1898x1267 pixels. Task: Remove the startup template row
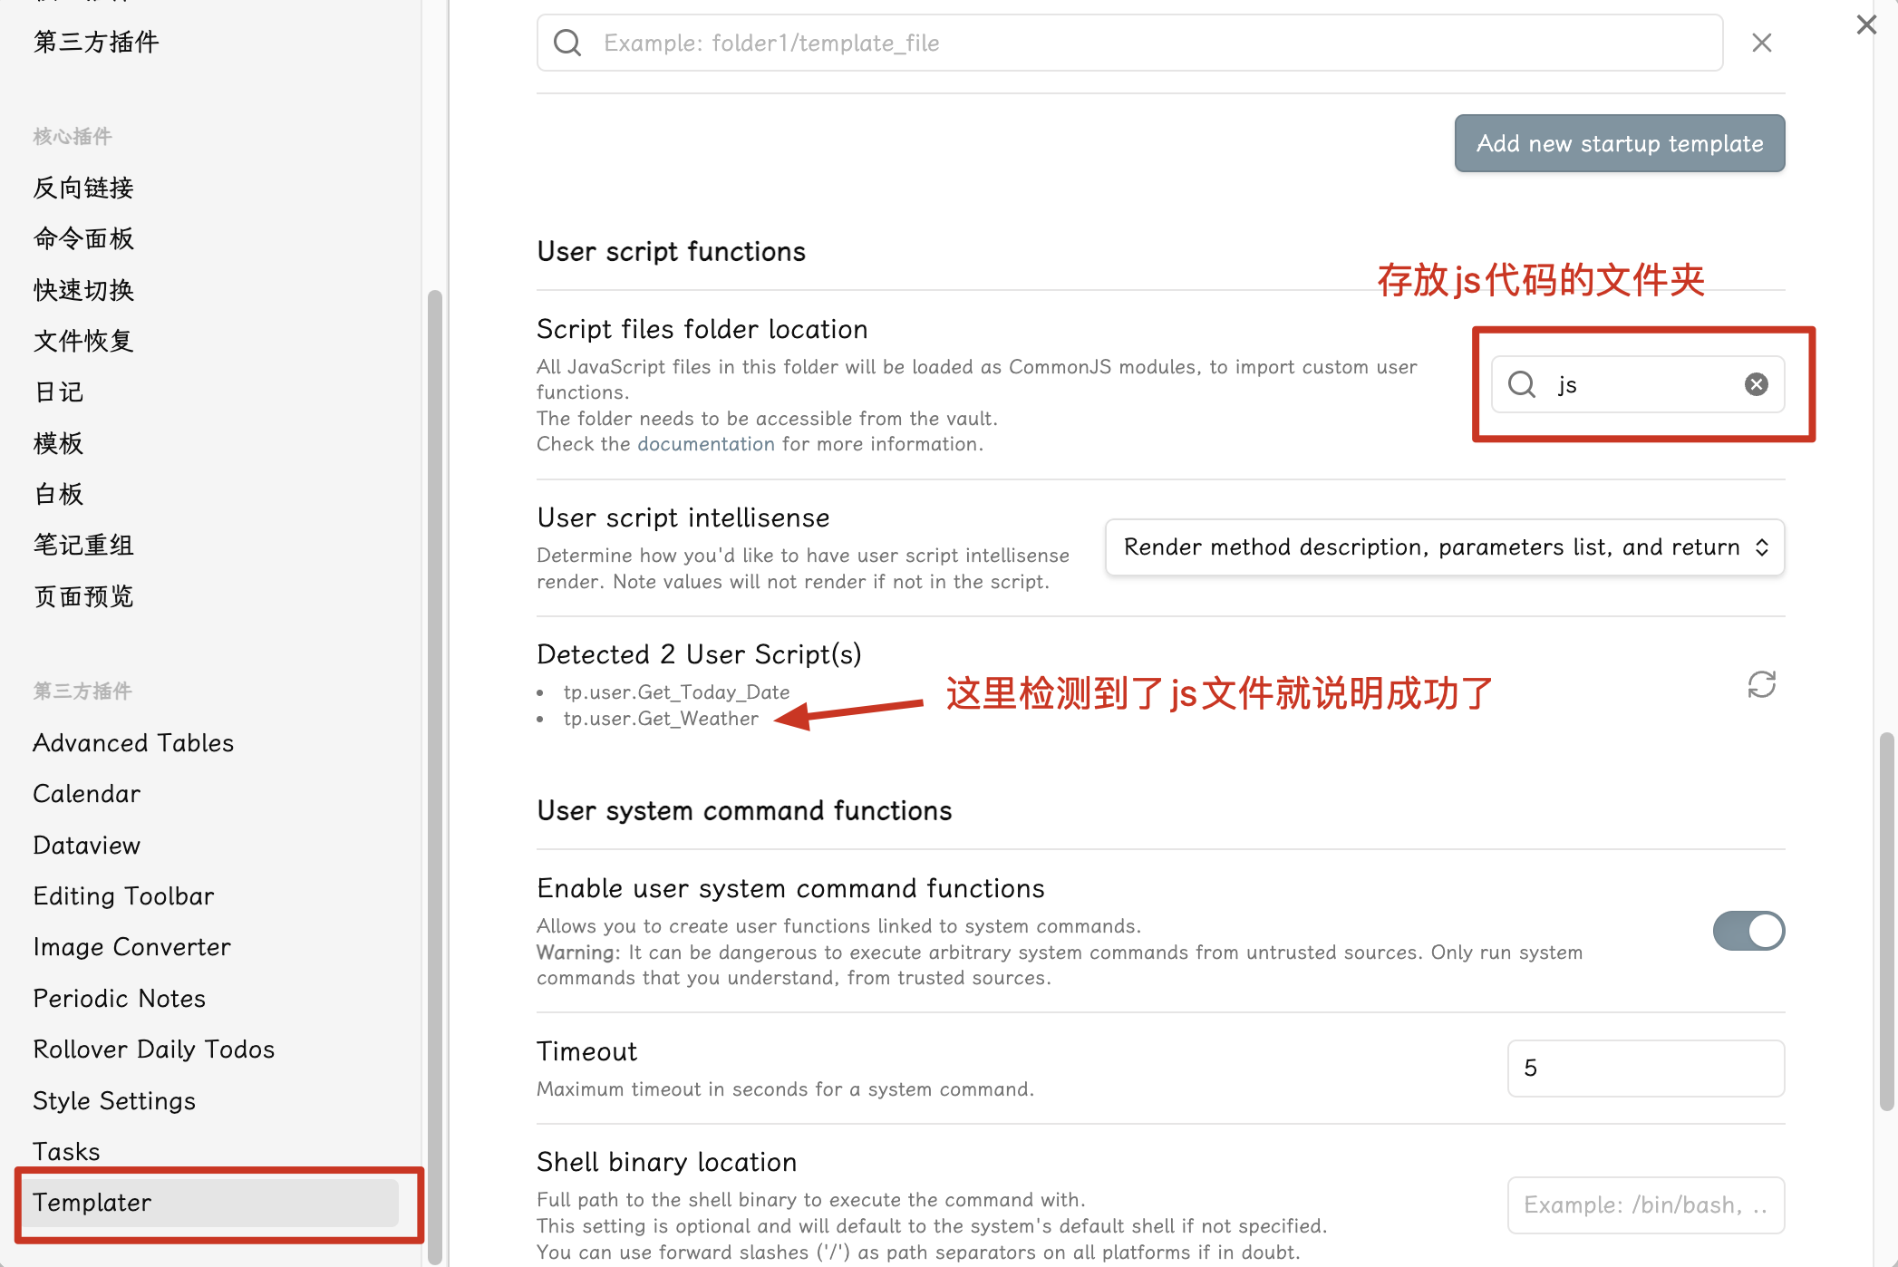point(1761,43)
